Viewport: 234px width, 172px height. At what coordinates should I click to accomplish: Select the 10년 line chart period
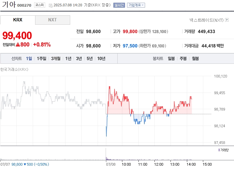101,58
